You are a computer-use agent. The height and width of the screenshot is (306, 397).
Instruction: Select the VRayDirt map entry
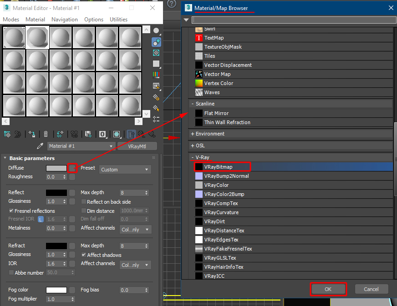(293, 221)
